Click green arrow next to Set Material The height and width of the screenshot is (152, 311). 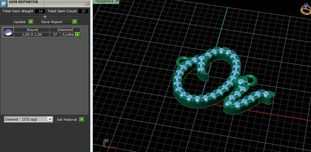82,119
